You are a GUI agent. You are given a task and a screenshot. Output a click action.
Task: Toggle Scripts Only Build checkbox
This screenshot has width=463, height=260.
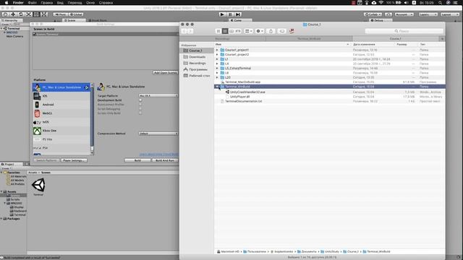(140, 113)
